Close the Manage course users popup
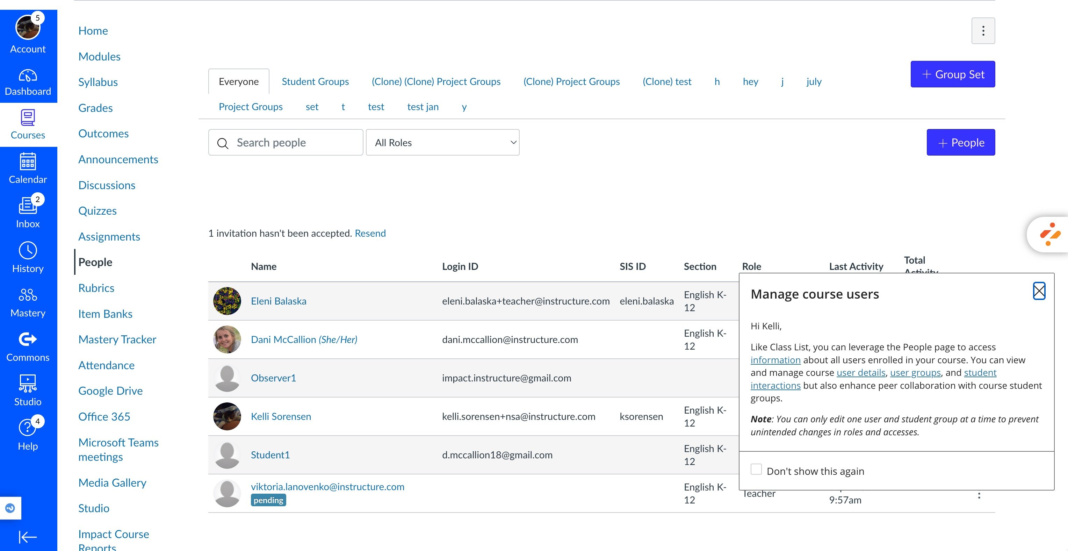 pos(1039,291)
